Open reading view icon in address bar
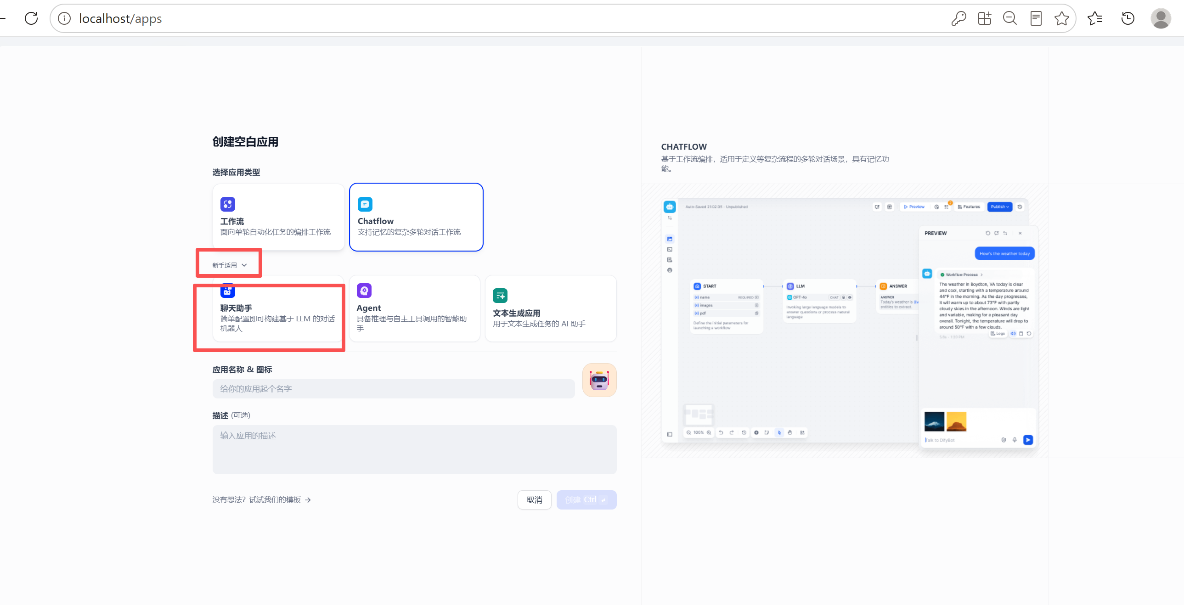The width and height of the screenshot is (1184, 605). 1036,18
